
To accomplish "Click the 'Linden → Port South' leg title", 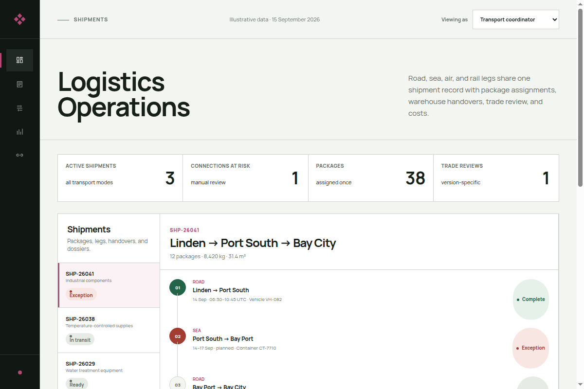I will (221, 290).
